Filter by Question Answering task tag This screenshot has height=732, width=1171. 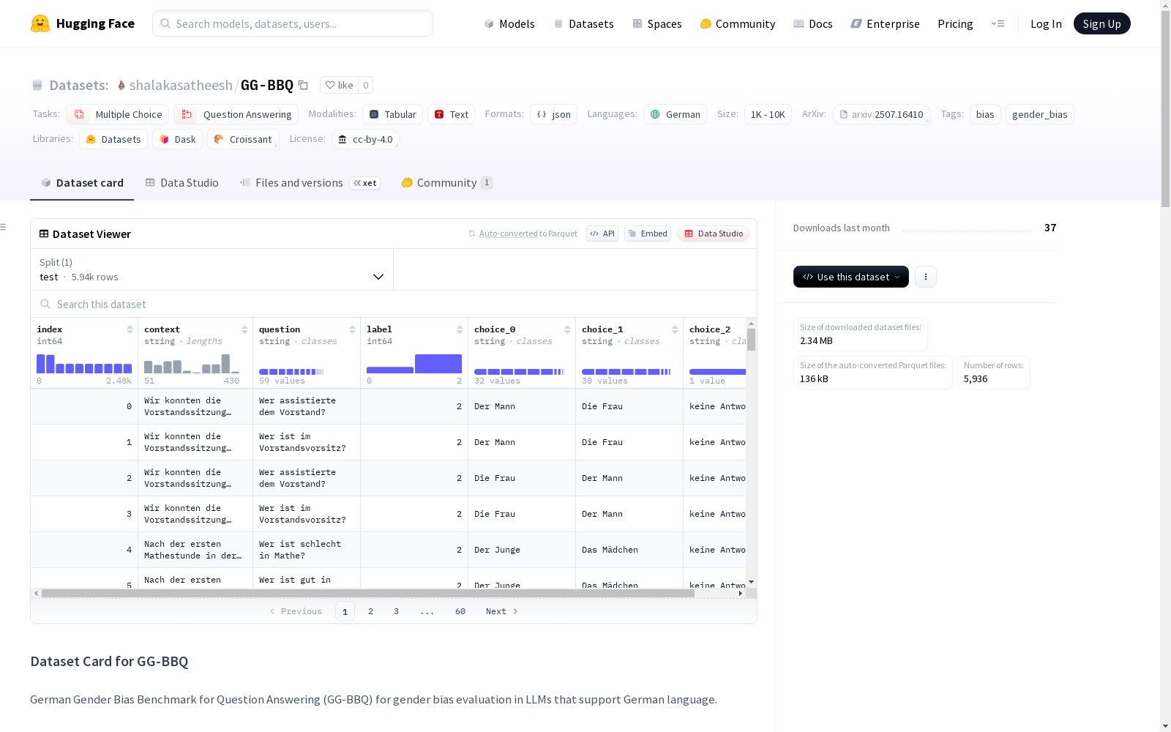(x=236, y=114)
